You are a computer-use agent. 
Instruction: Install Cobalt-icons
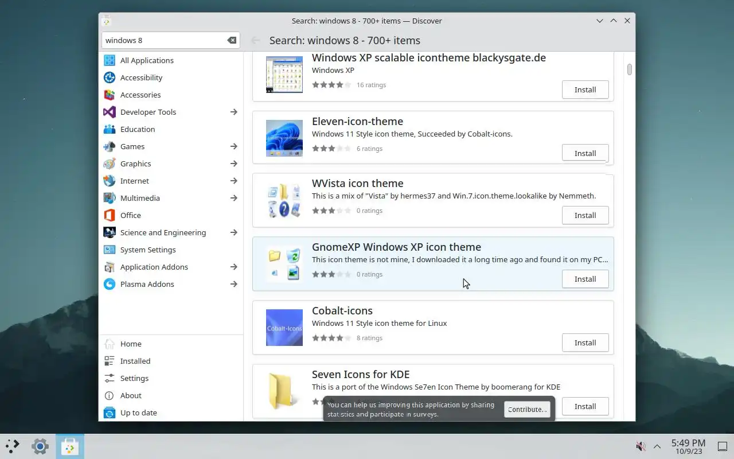click(585, 343)
